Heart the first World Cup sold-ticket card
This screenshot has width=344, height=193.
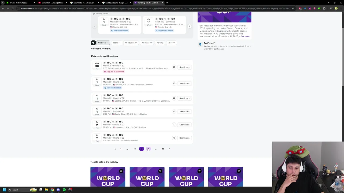point(121,171)
